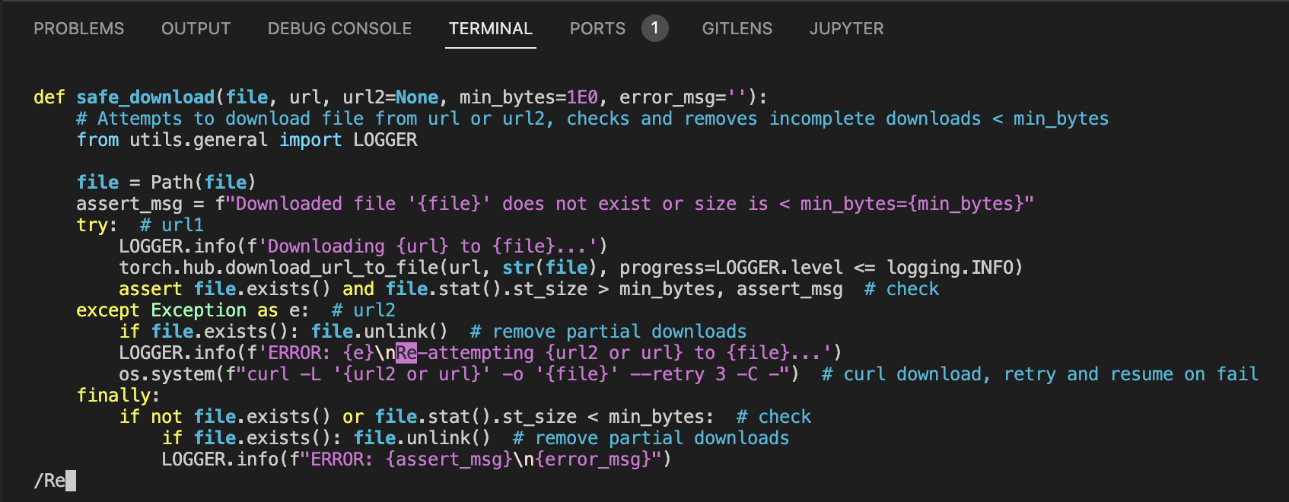Click the highlighted "Re" search match

pyautogui.click(x=406, y=353)
